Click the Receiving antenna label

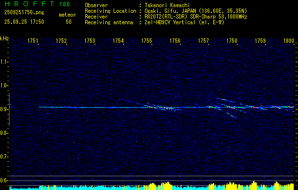(109, 22)
